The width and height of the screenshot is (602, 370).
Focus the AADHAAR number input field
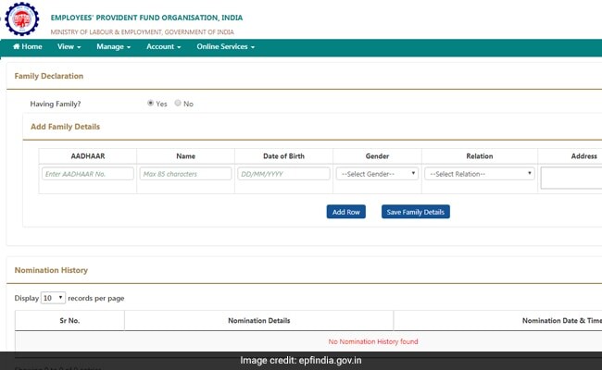coord(87,174)
